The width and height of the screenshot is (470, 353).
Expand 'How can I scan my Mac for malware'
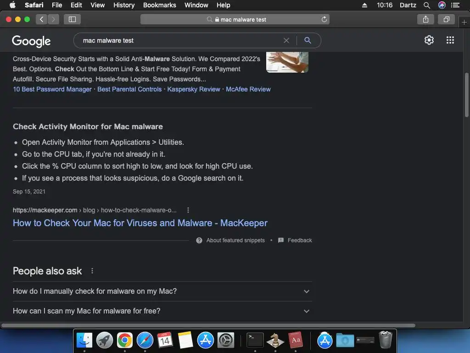162,311
